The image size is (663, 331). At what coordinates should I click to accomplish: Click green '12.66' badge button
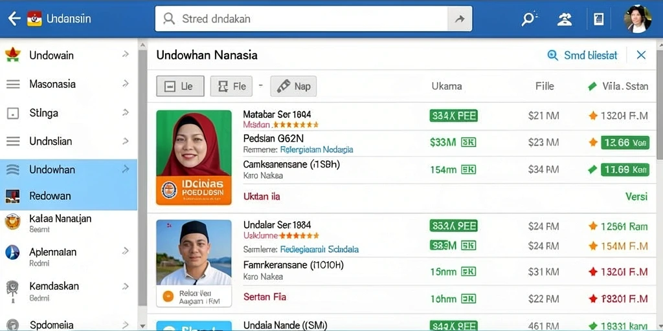[625, 143]
